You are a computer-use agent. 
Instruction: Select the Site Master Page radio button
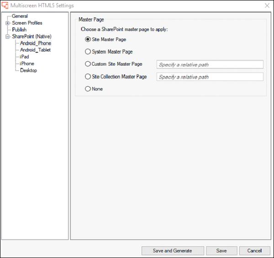[88, 39]
